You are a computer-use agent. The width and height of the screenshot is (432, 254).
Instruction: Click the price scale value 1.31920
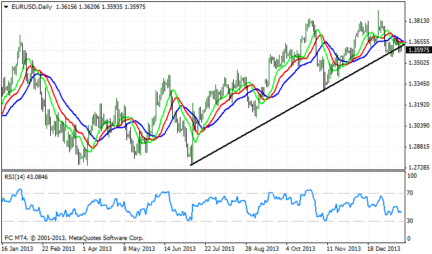point(419,105)
